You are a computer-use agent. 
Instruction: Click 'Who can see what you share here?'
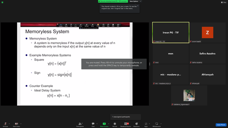[89, 28]
